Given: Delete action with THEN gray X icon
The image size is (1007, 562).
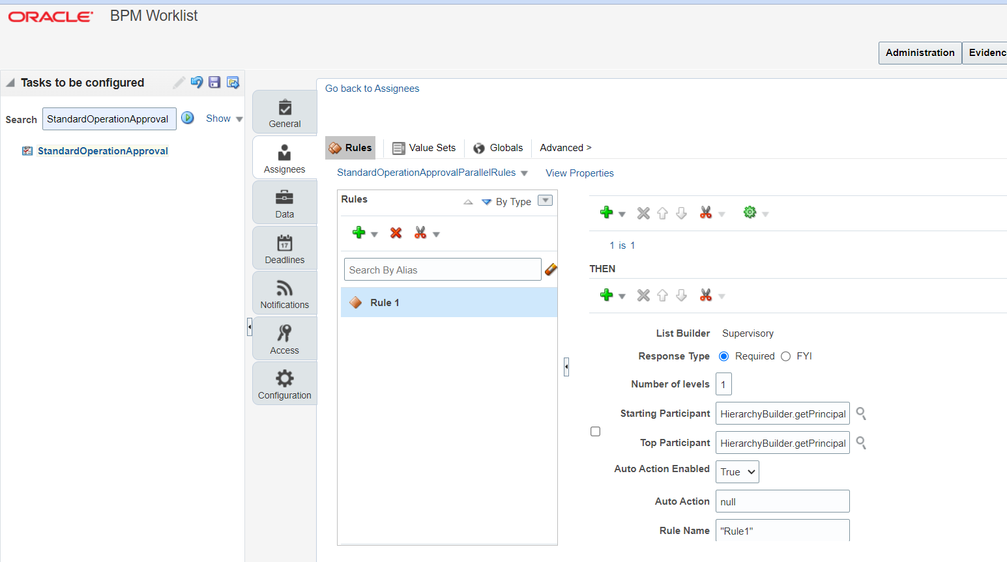Looking at the screenshot, I should [643, 295].
